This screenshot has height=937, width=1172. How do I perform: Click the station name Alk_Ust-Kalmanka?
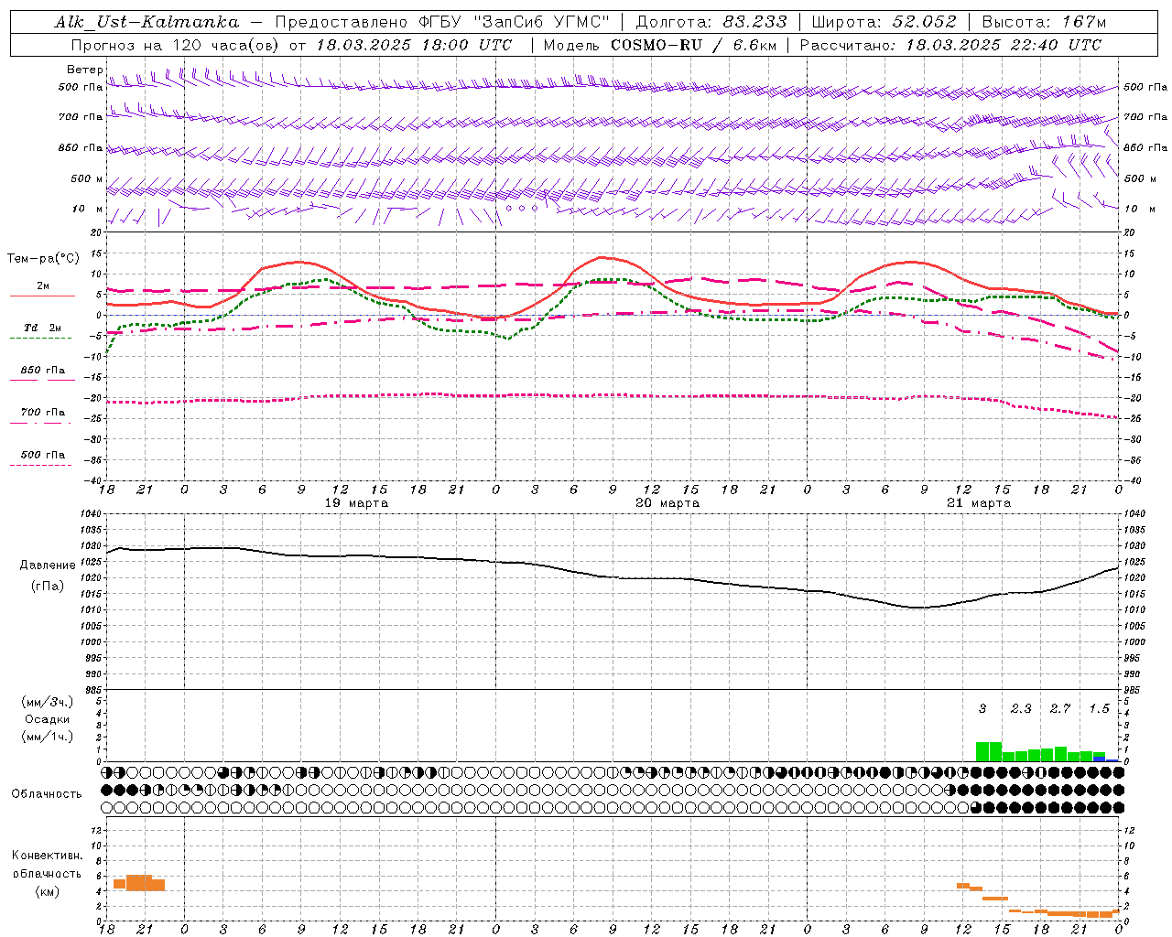tap(146, 22)
